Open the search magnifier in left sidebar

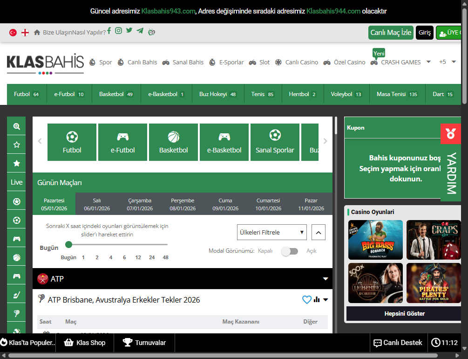coord(17,126)
